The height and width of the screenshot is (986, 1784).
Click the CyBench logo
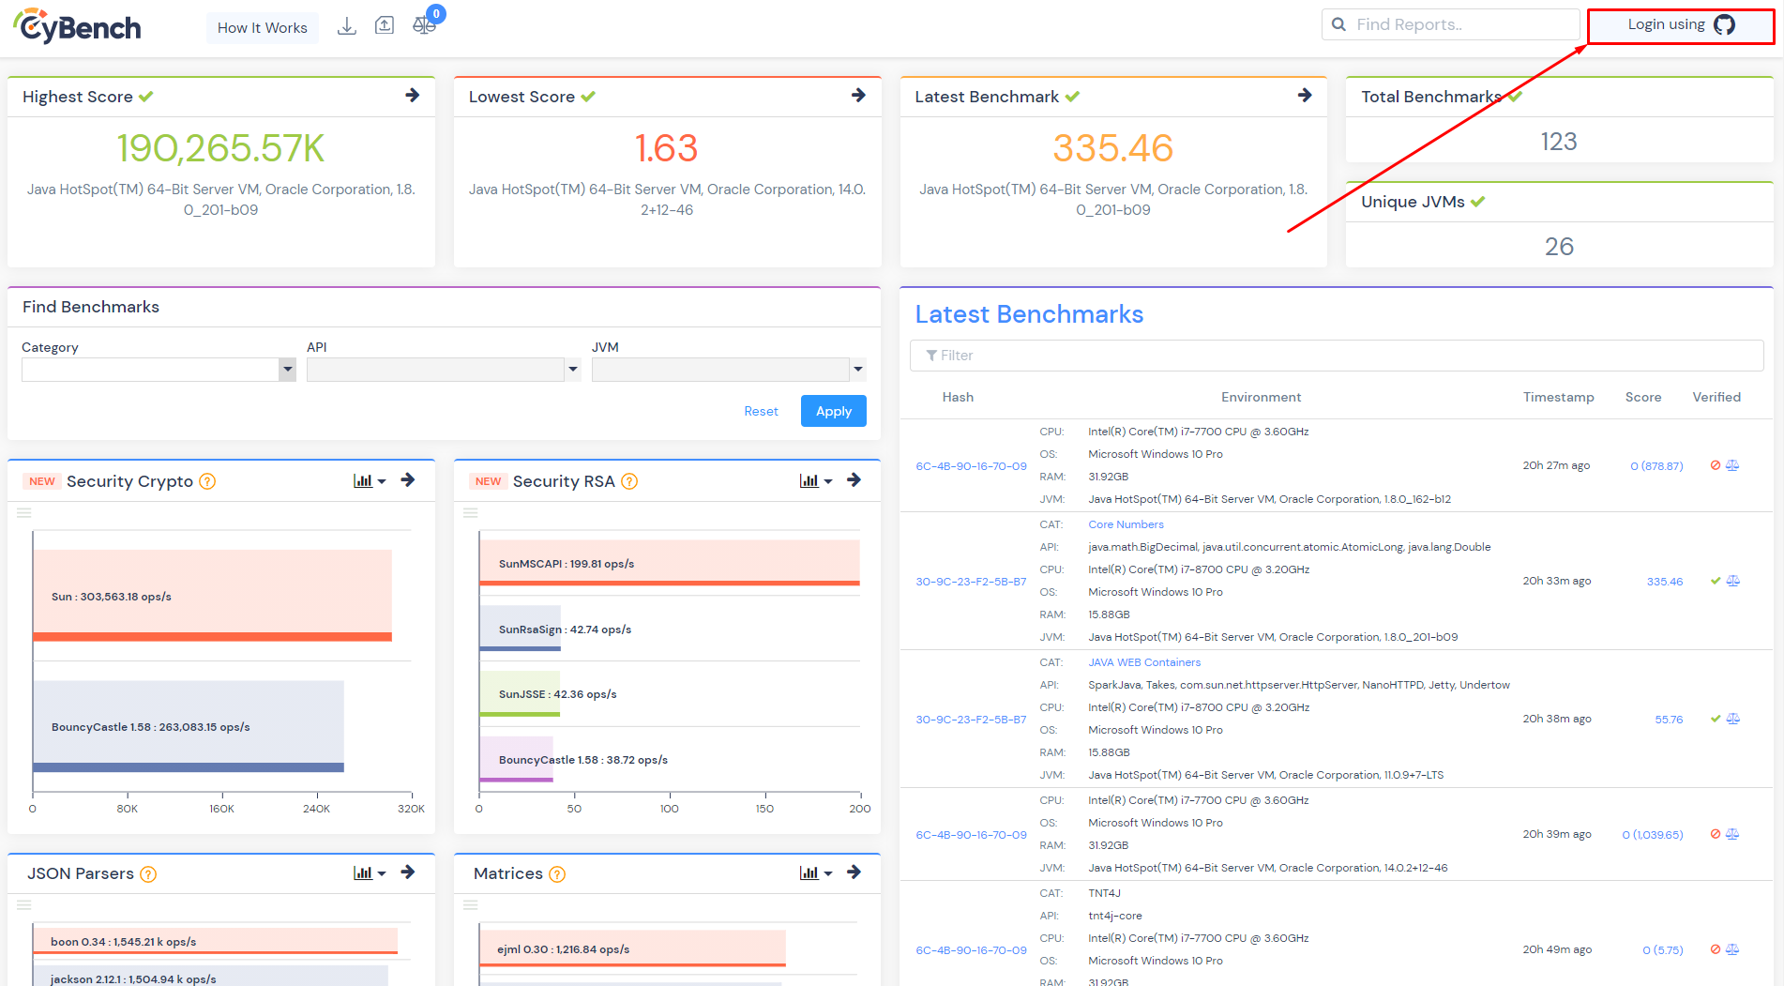coord(77,26)
